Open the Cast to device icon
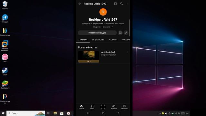Screen dimensions: 206x116 (x=115, y=4)
